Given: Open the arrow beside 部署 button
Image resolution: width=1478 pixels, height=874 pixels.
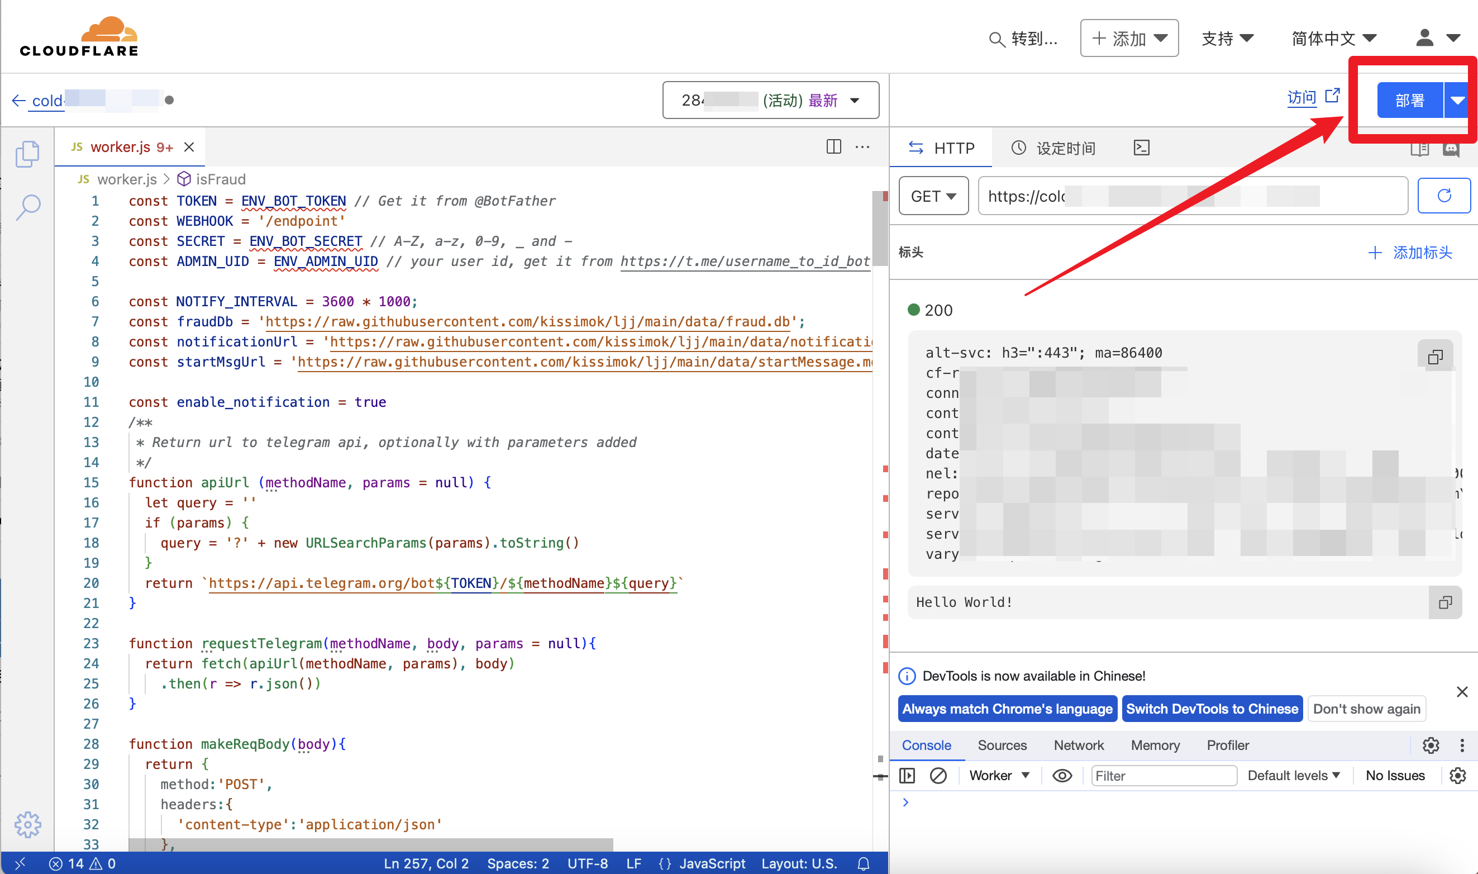Looking at the screenshot, I should coord(1457,100).
